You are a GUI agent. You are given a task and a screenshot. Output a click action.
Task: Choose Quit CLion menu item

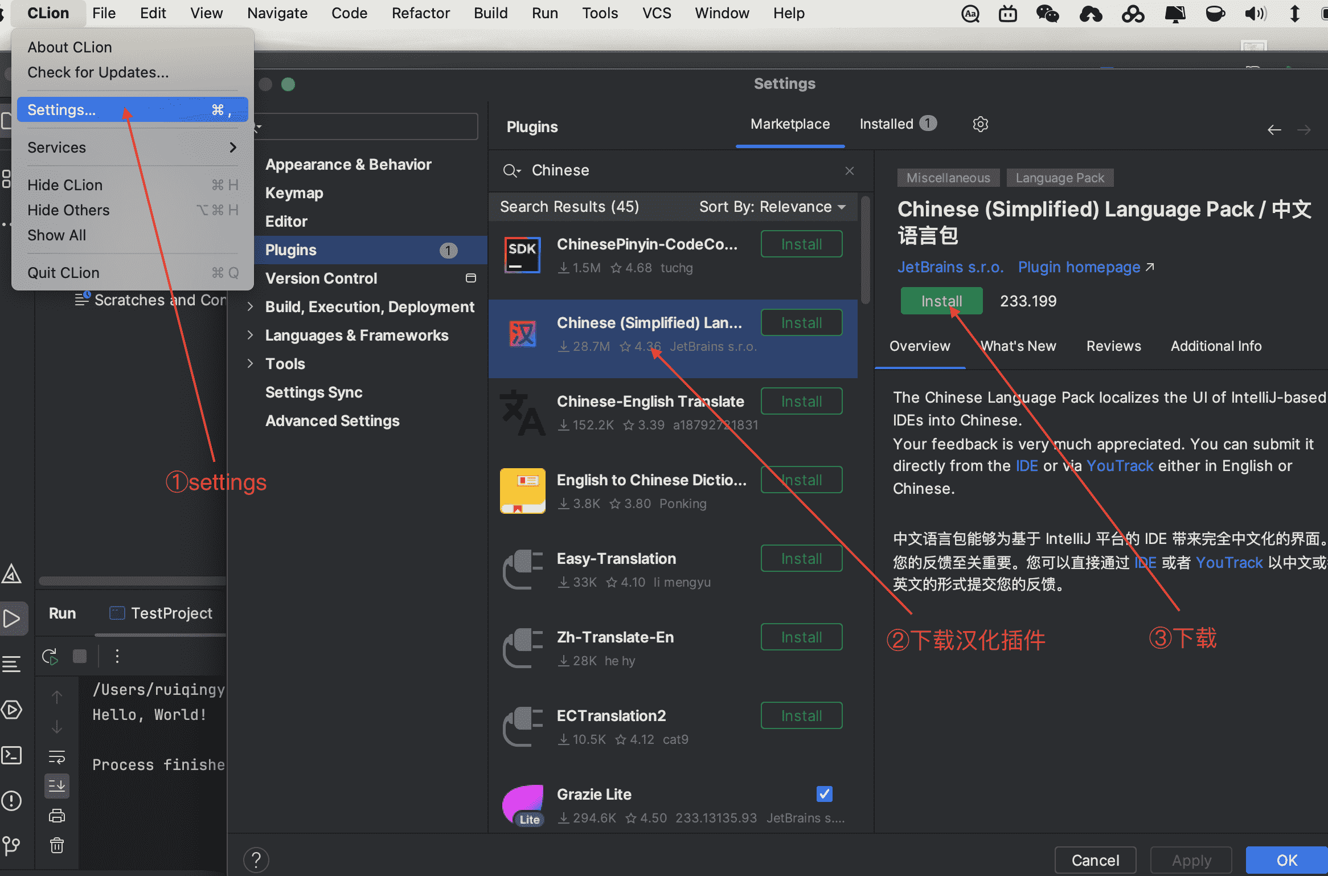pyautogui.click(x=132, y=273)
